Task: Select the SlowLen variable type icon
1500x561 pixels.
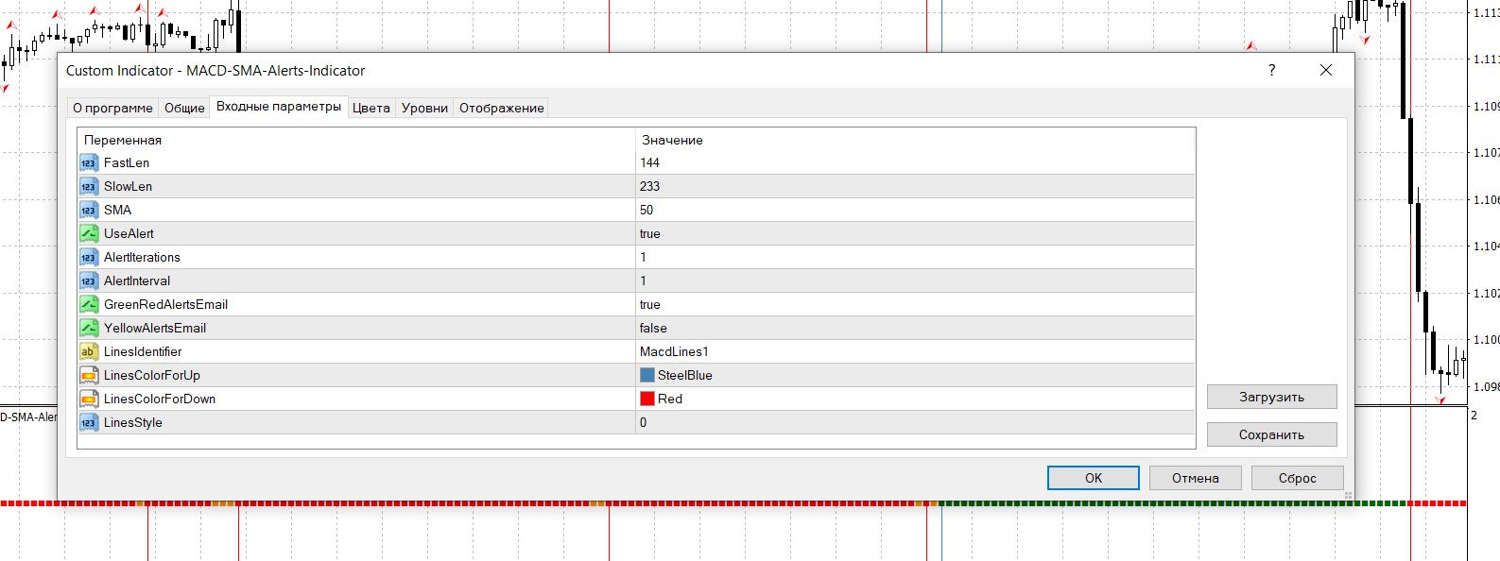Action: (x=89, y=186)
